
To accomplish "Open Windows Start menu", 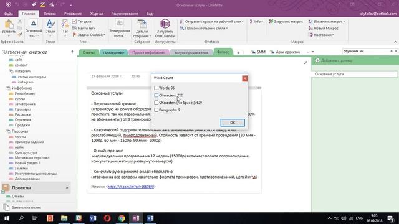I will [7, 218].
